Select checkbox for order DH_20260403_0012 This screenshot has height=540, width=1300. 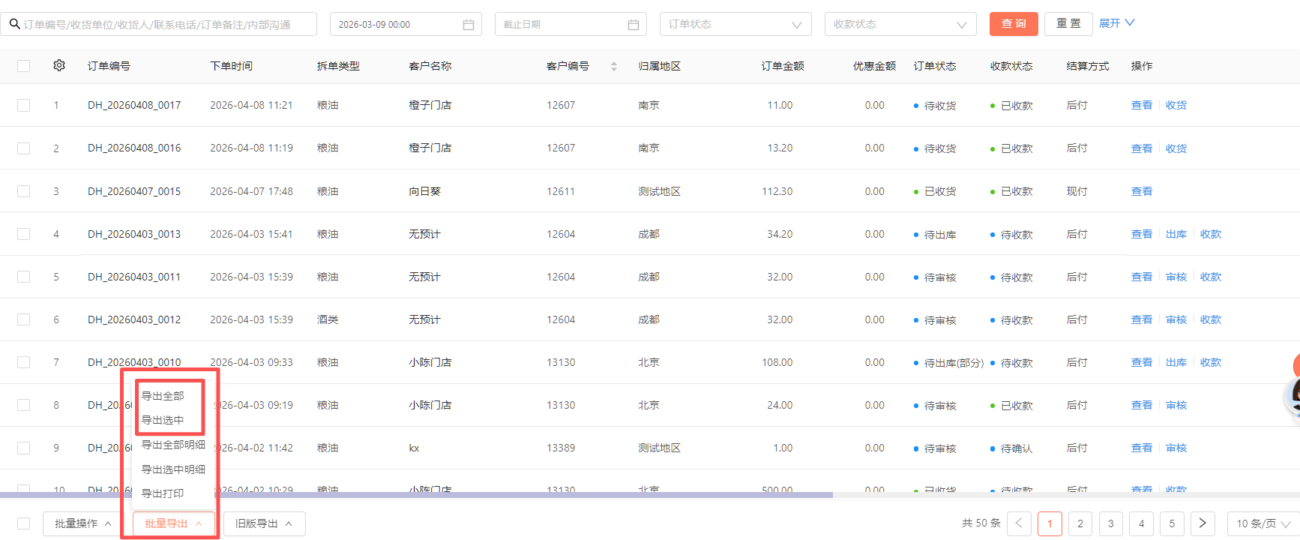pyautogui.click(x=24, y=319)
